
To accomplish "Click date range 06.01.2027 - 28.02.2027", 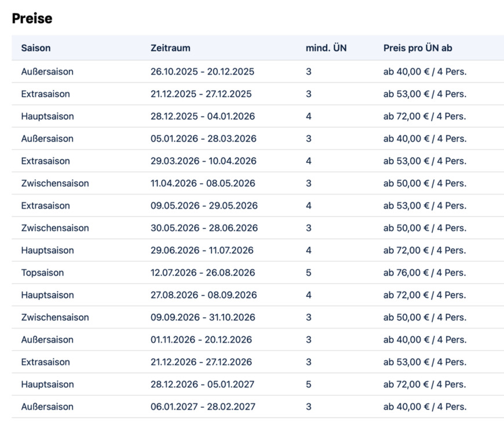I will point(203,407).
